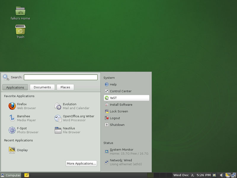Open the network computers tray icon
This screenshot has height=178, width=237.
tap(233, 175)
